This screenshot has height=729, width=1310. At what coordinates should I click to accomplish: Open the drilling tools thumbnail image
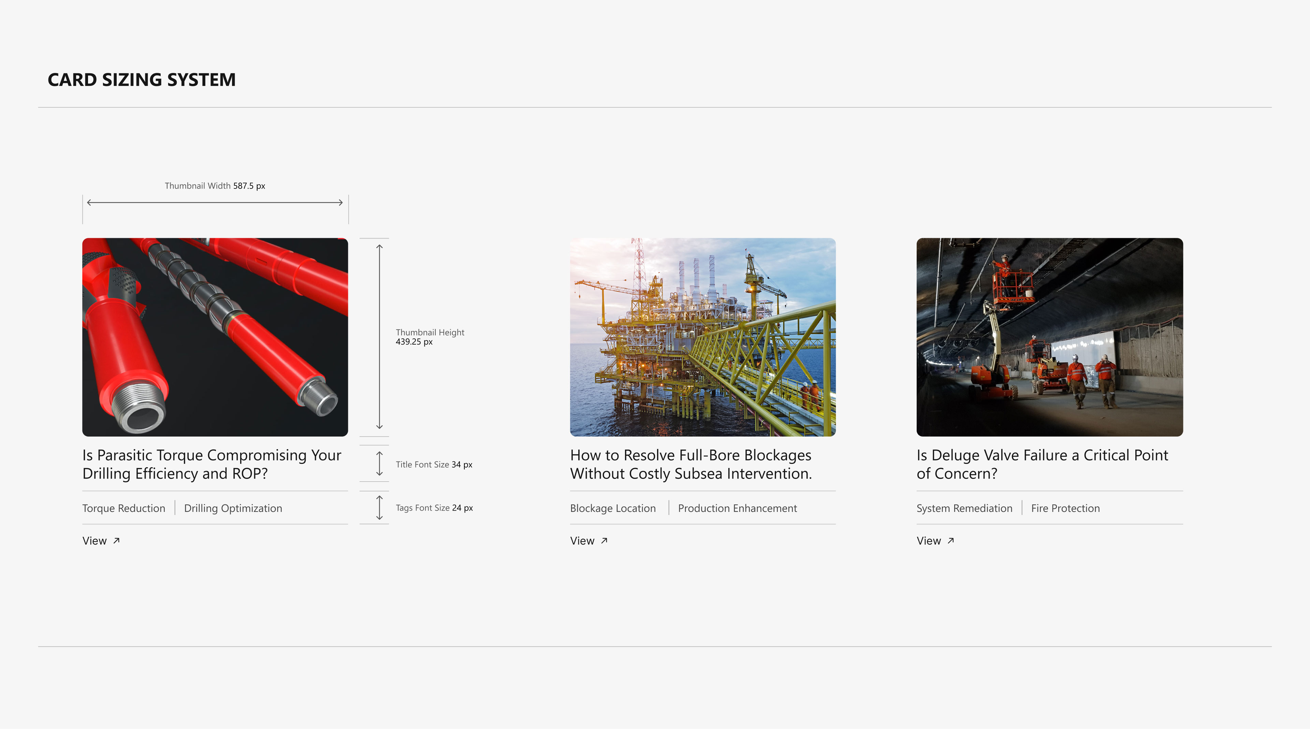click(215, 337)
